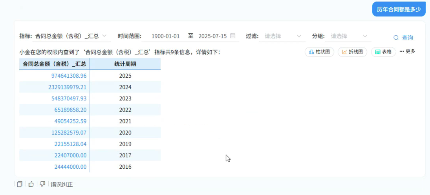Copy the answer with the copy icon

click(x=20, y=184)
